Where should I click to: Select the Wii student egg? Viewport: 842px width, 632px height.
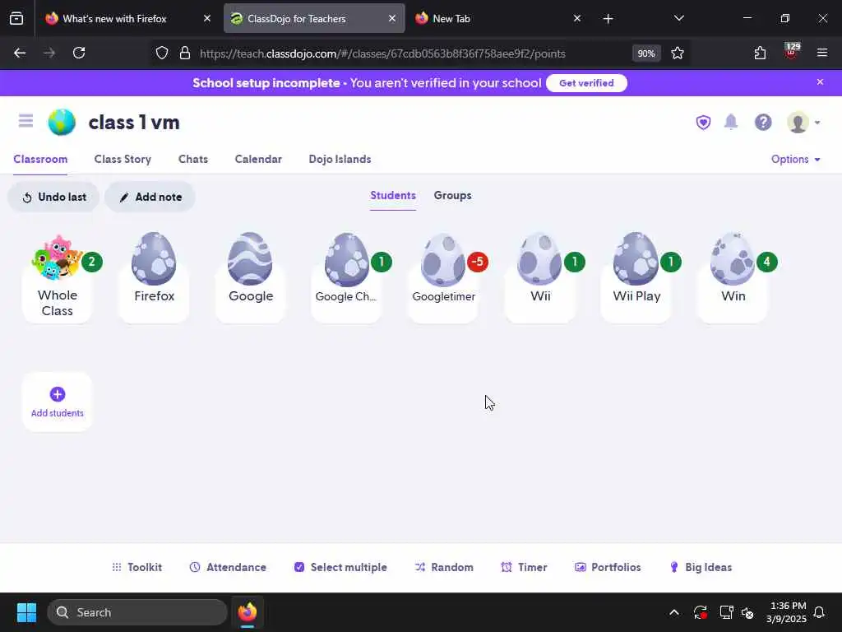coord(539,278)
